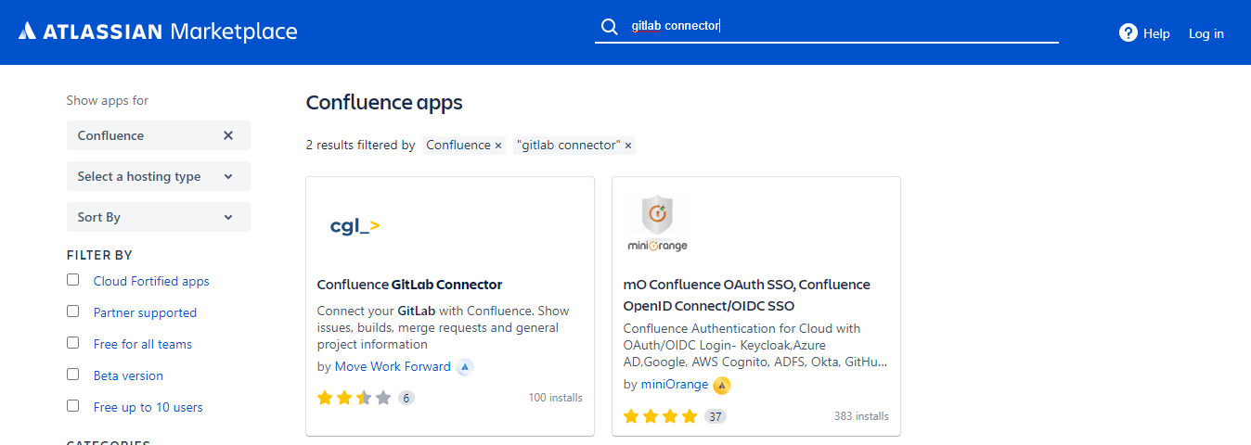1251x445 pixels.
Task: Click the miniOrange app star rating
Action: point(661,416)
